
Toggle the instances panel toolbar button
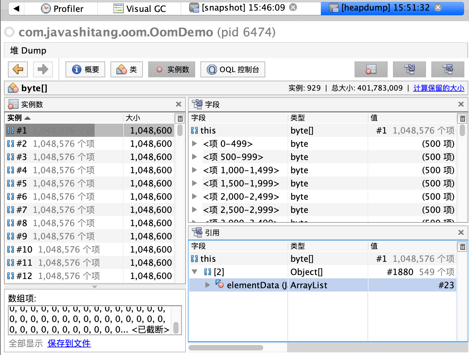pos(371,69)
